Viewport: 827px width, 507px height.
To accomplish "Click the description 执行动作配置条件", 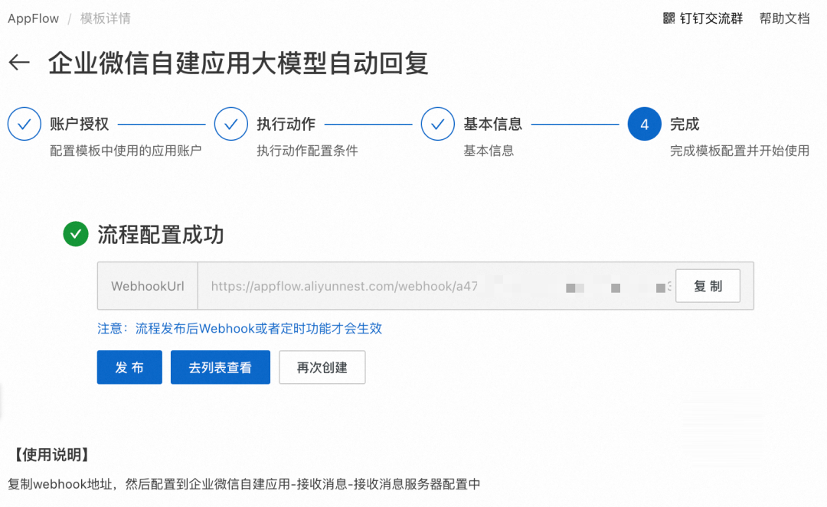I will [308, 151].
